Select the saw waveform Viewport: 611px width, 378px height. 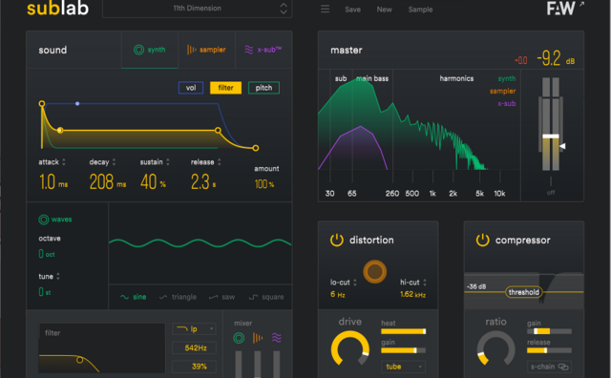[x=221, y=297]
